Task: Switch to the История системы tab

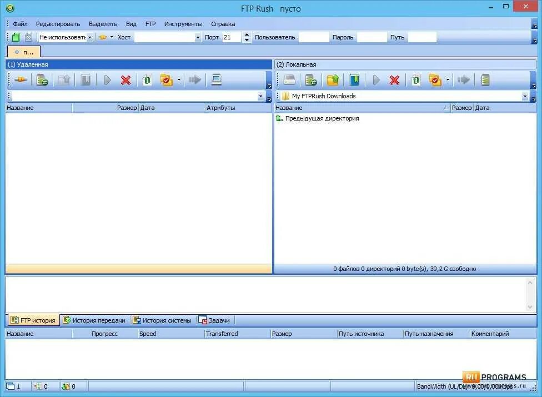Action: coord(162,320)
